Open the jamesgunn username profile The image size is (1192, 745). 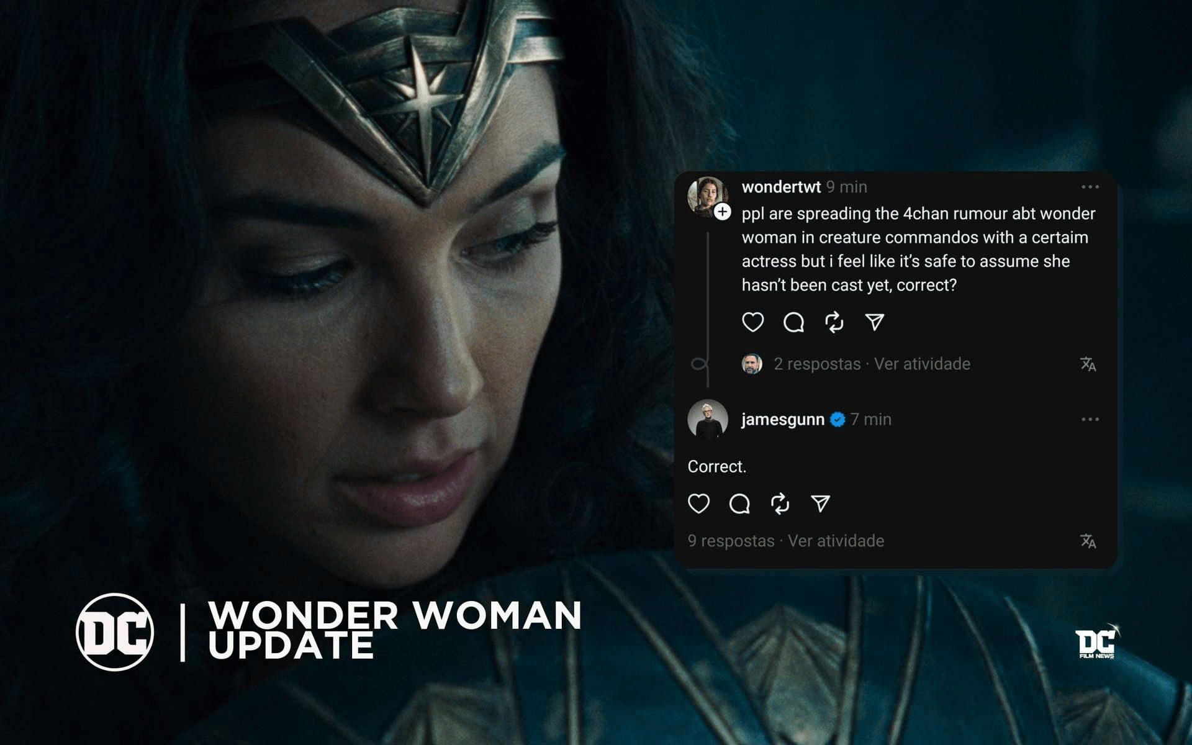tap(783, 420)
